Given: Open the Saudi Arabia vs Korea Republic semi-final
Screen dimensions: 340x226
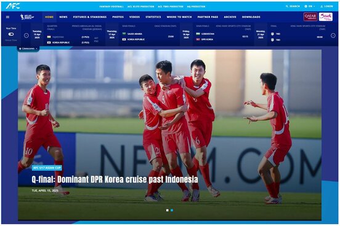Looking at the screenshot, I should click(149, 34).
